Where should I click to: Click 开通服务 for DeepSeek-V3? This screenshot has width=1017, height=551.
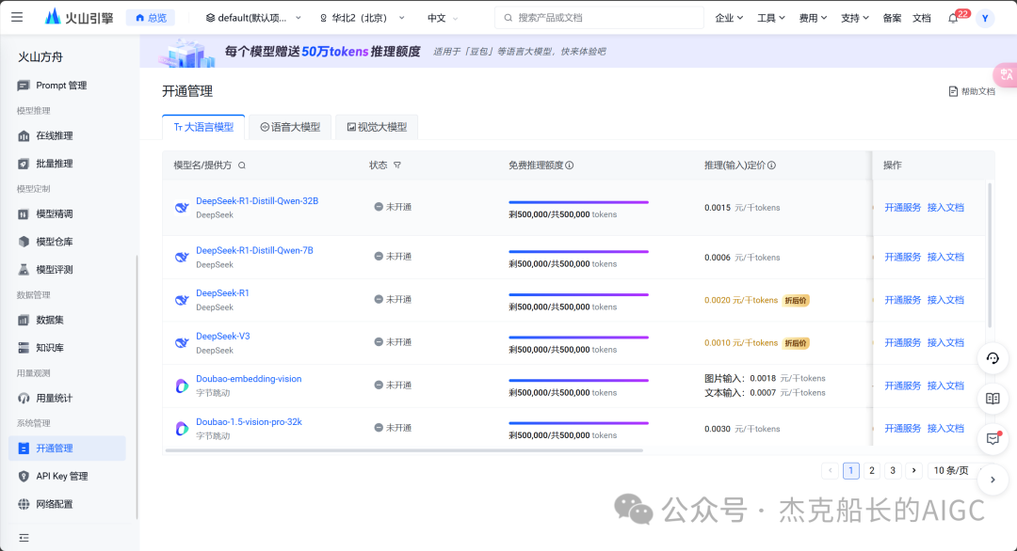click(x=902, y=343)
